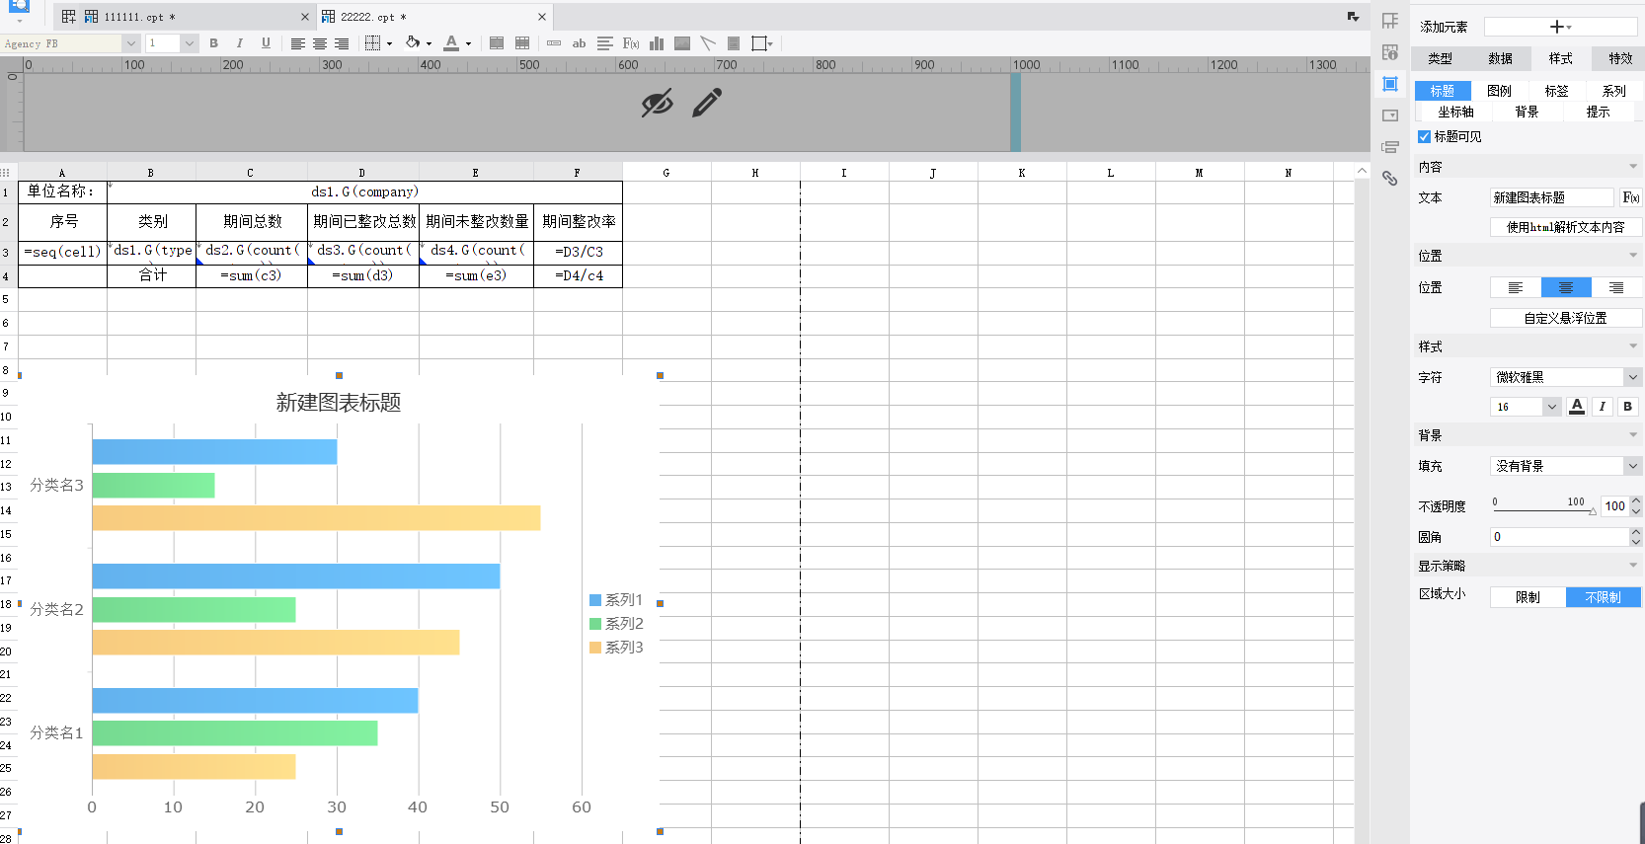Toggle bold for chart title font
Image resolution: width=1645 pixels, height=844 pixels.
click(x=1627, y=407)
